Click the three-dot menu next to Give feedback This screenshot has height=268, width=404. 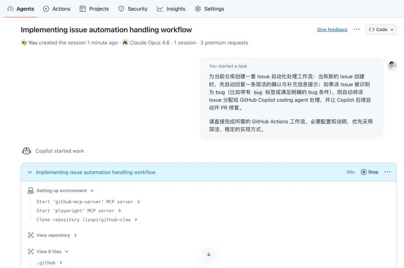coord(356,30)
